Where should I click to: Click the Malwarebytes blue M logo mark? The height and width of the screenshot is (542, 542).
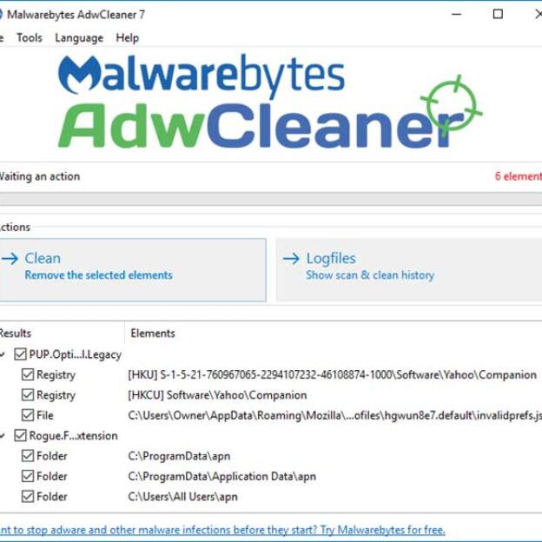click(80, 75)
